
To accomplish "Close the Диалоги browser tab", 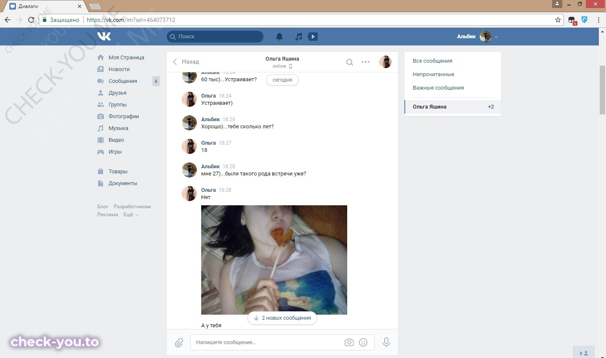I will click(x=80, y=6).
